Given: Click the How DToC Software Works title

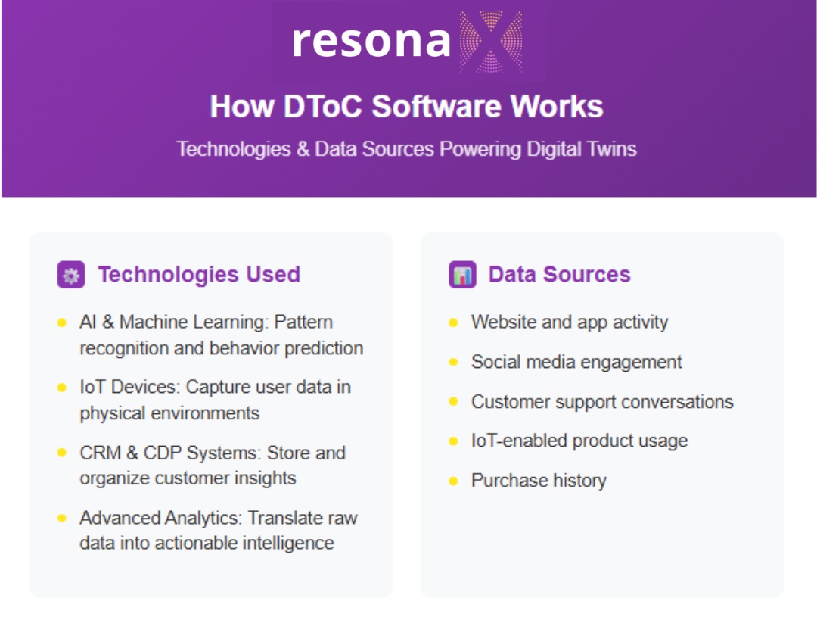Looking at the screenshot, I should [x=406, y=106].
